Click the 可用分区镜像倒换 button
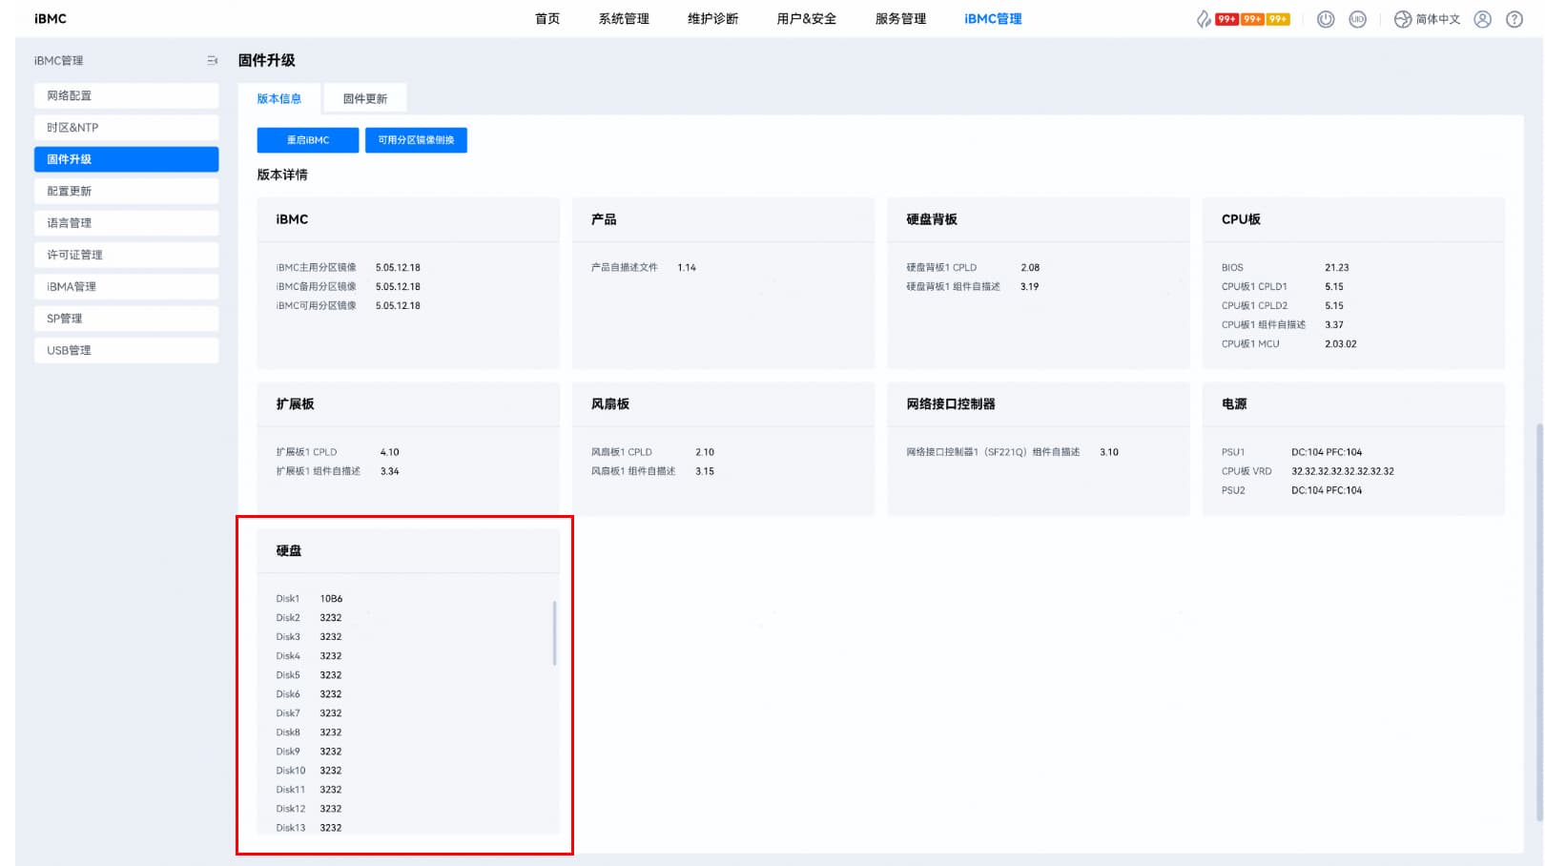1545x866 pixels. 416,140
